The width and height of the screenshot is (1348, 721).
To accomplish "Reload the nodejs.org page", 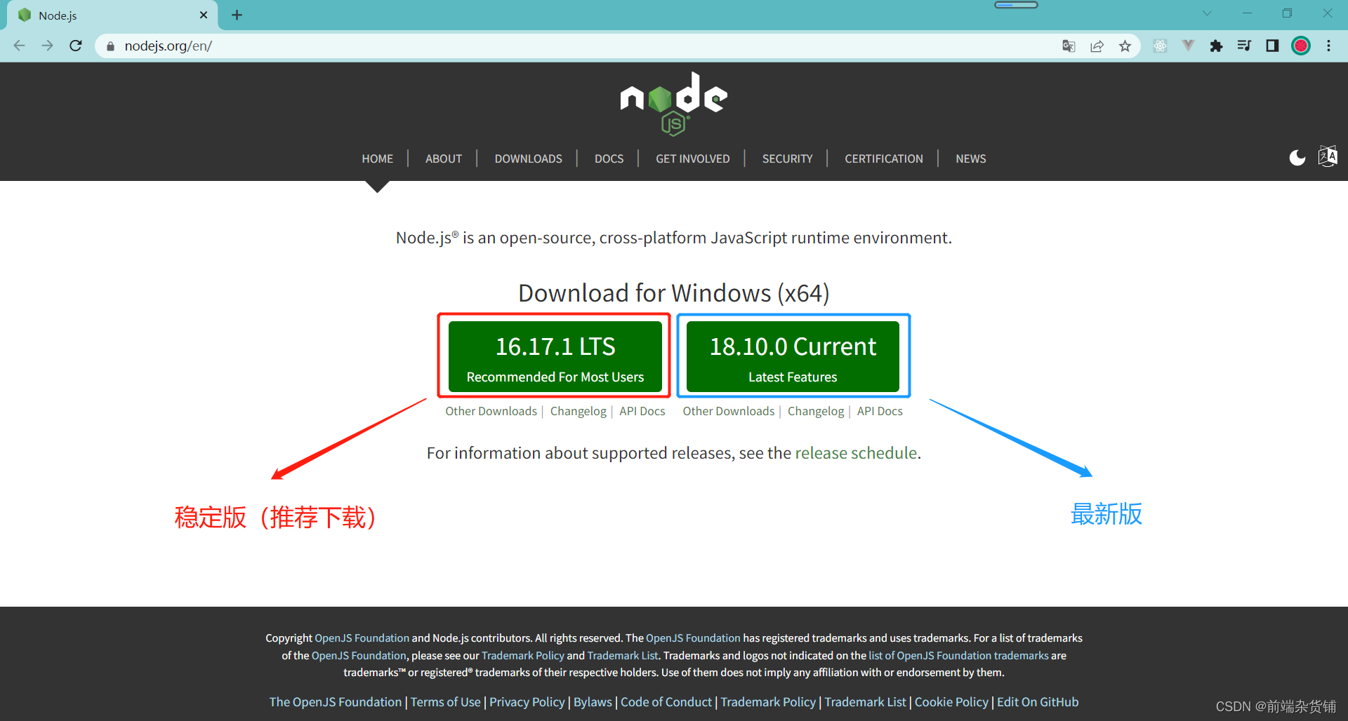I will 76,46.
